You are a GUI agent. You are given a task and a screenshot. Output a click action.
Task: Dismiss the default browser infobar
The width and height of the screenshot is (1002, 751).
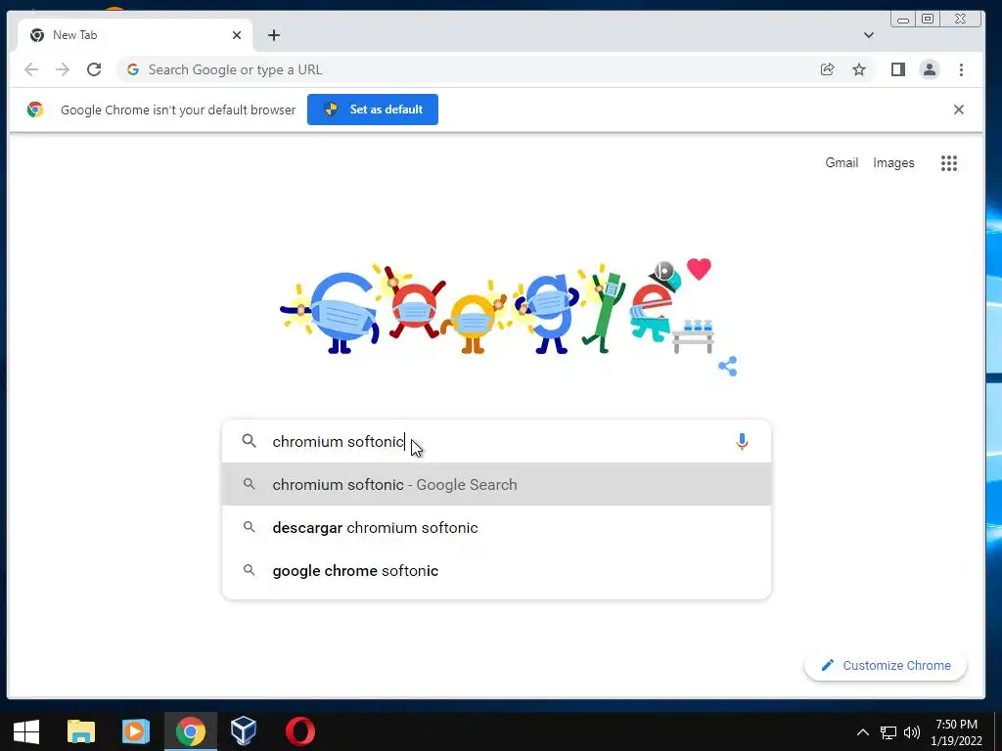click(959, 110)
